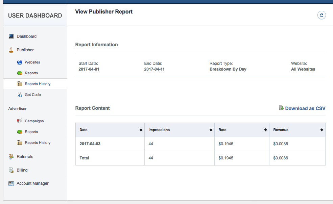Click the Campaigns megaphone icon
Viewport: 333px width, 204px height.
(x=20, y=121)
